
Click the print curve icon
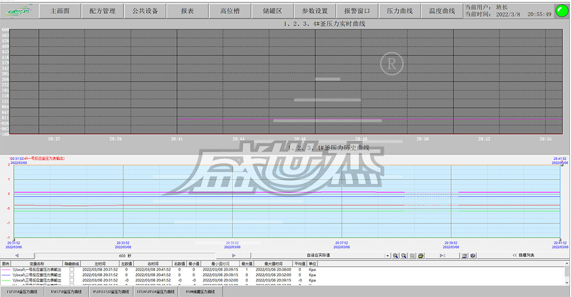tap(420, 256)
